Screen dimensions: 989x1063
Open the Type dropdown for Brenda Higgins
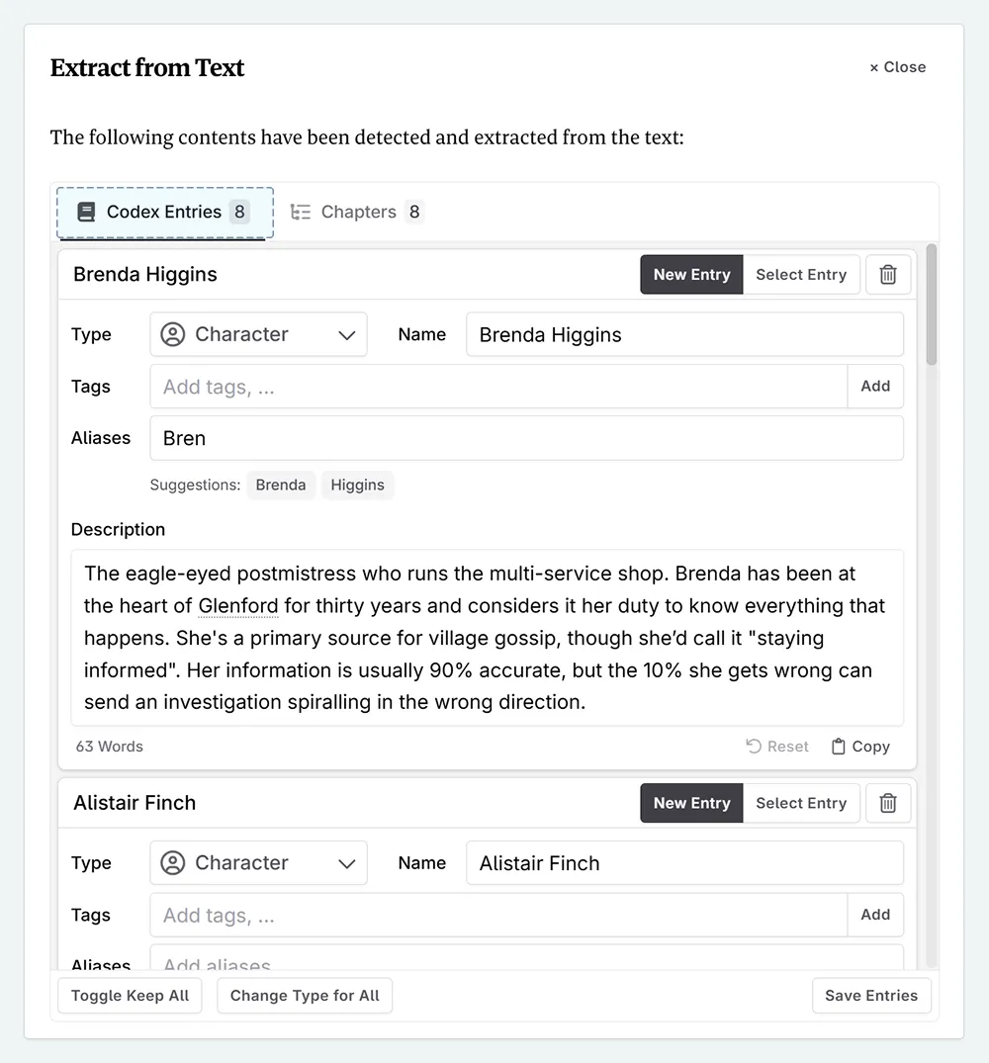pos(346,335)
